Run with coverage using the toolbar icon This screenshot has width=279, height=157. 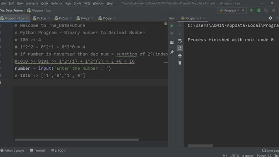266,10
